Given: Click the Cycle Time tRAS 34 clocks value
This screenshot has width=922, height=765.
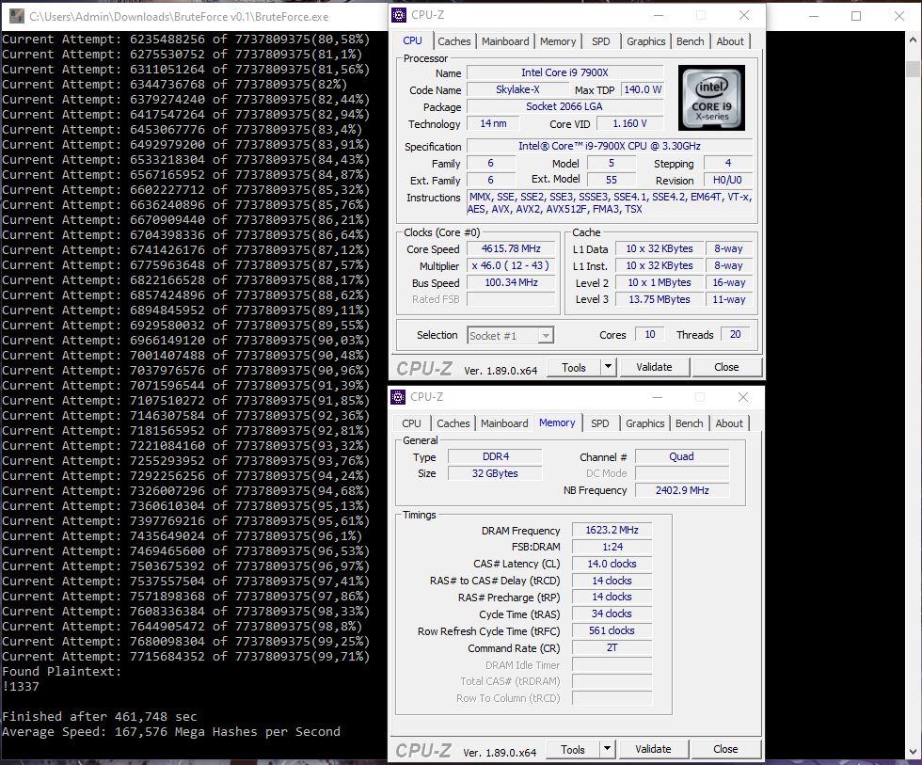Looking at the screenshot, I should click(x=612, y=614).
